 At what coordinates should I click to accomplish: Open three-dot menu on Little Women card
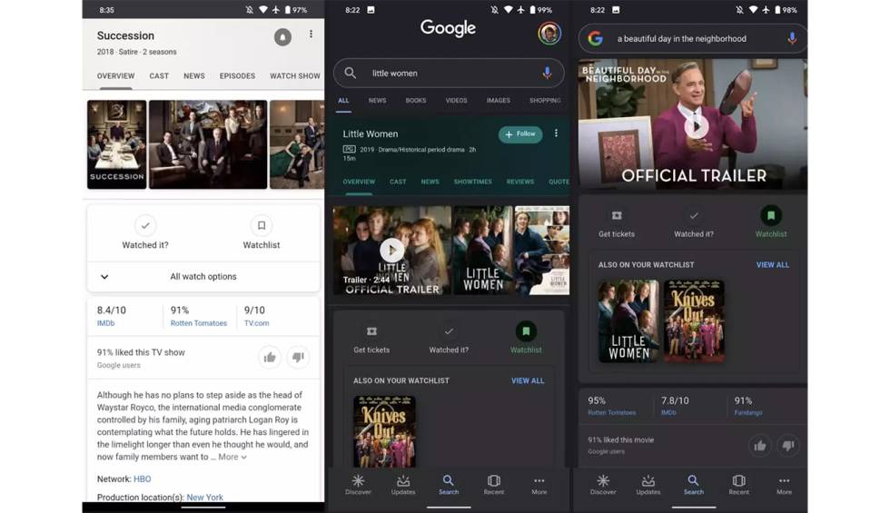[x=556, y=133]
